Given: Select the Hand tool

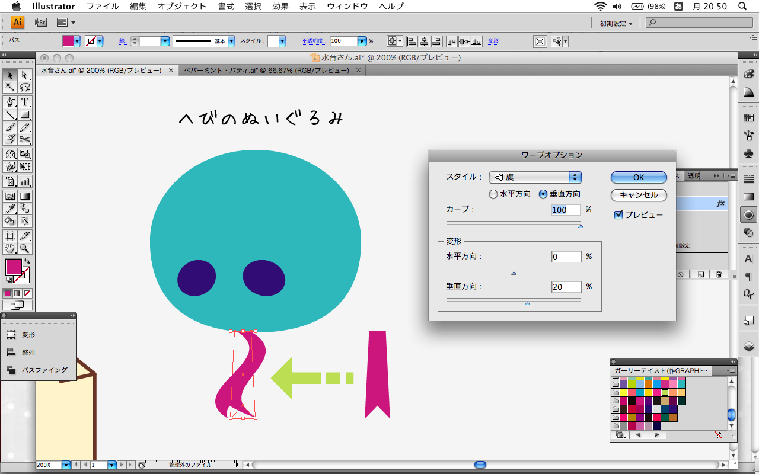Looking at the screenshot, I should point(10,248).
